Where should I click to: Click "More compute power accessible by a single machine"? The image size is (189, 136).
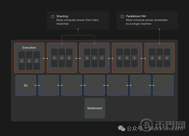tap(147, 22)
